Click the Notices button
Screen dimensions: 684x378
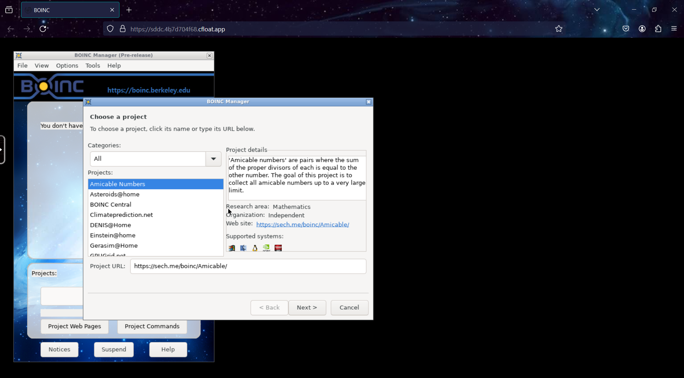pyautogui.click(x=60, y=349)
